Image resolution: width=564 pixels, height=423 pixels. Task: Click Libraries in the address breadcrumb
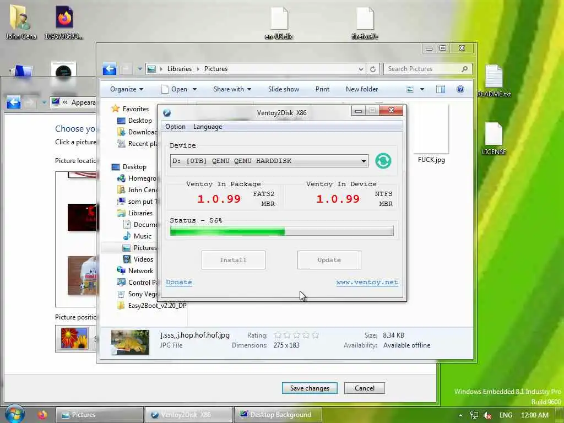pyautogui.click(x=179, y=69)
